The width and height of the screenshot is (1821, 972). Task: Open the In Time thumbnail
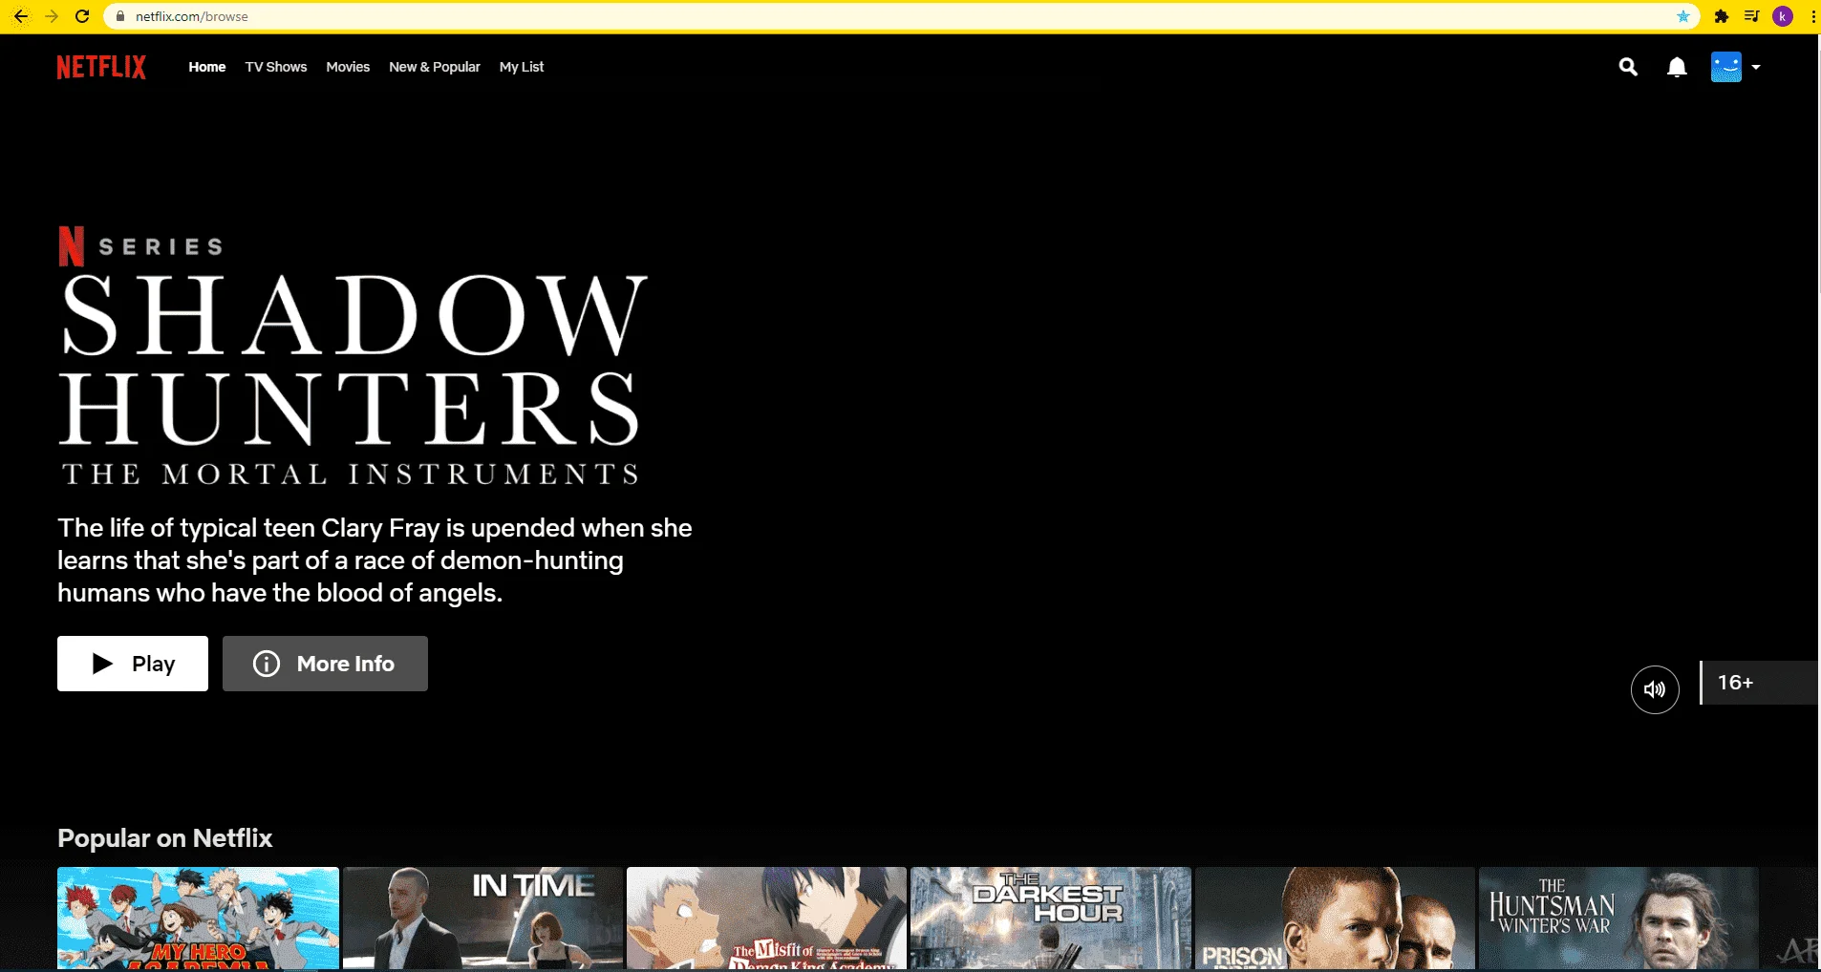click(482, 919)
